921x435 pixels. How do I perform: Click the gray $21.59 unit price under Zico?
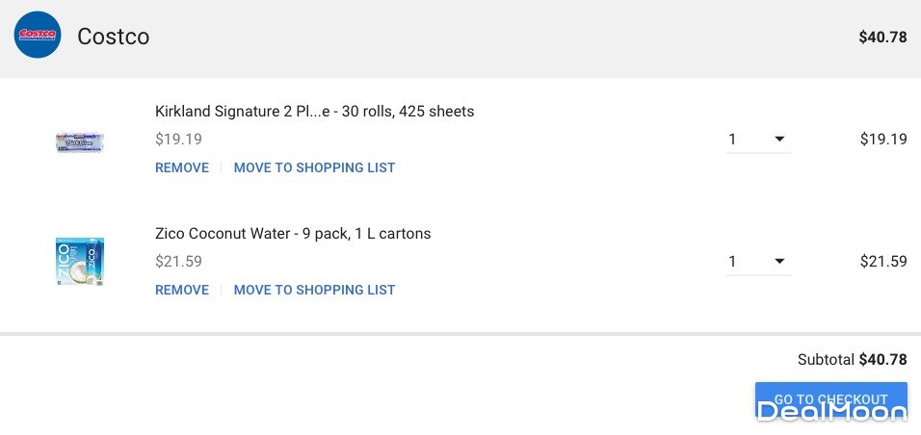click(178, 261)
